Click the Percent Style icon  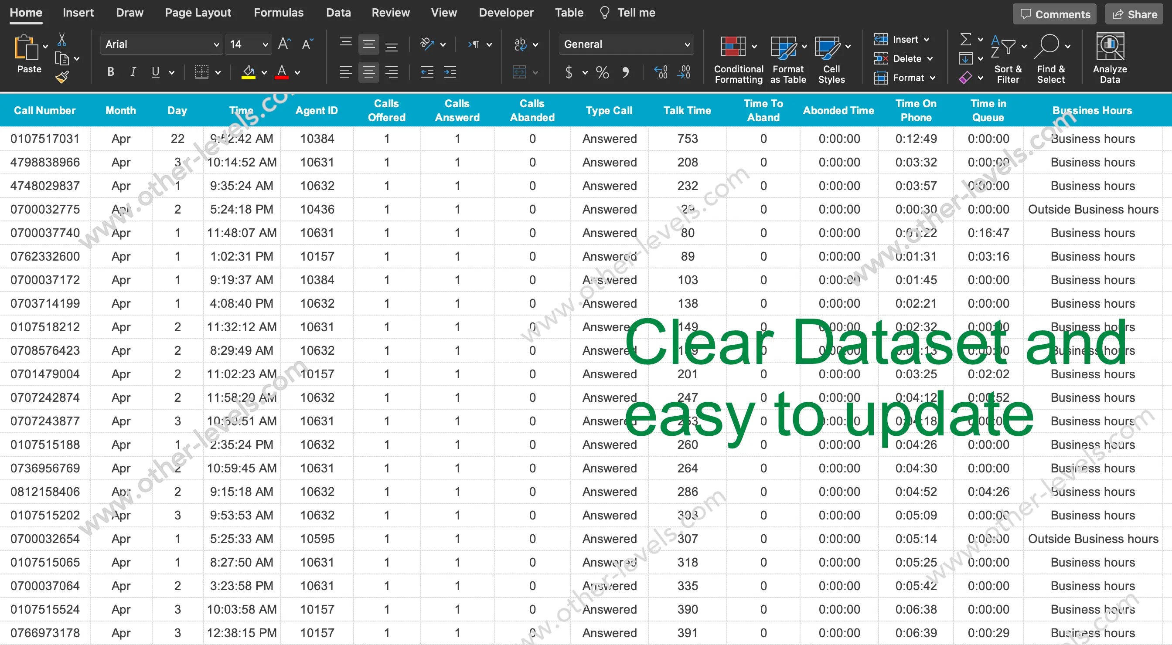point(603,72)
